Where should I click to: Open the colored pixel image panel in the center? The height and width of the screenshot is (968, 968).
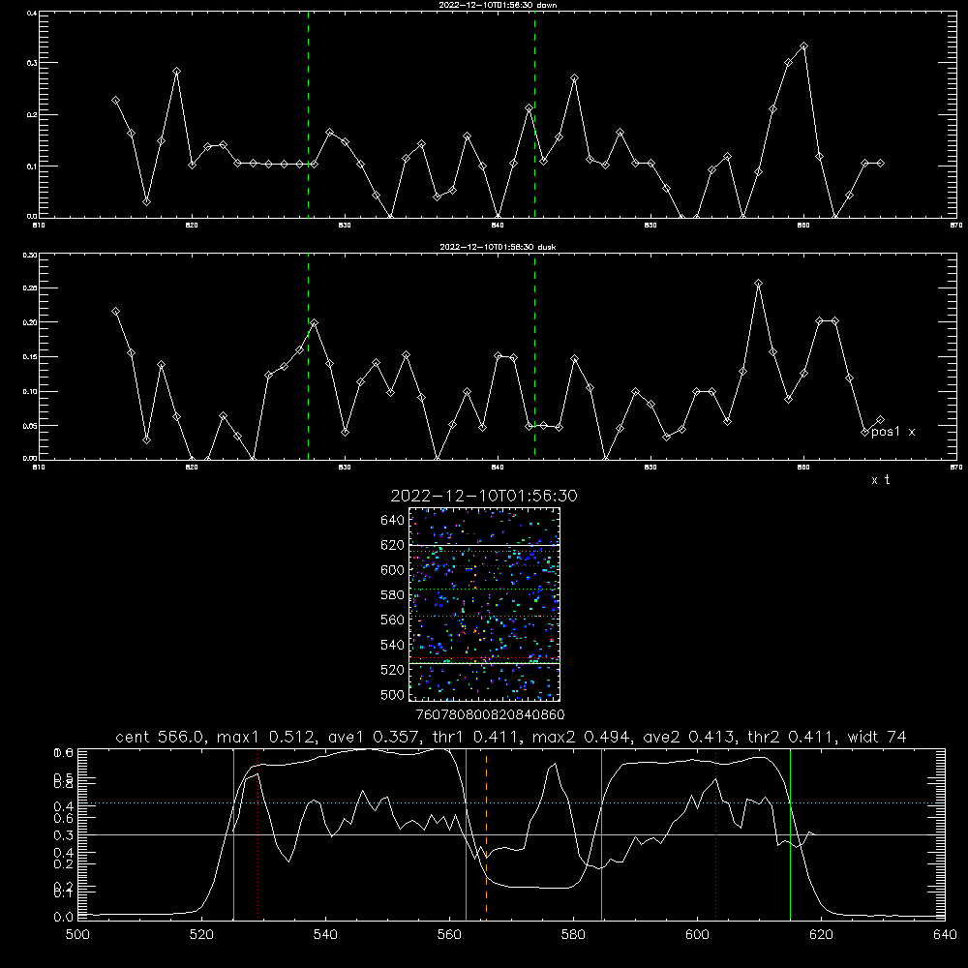point(484,604)
